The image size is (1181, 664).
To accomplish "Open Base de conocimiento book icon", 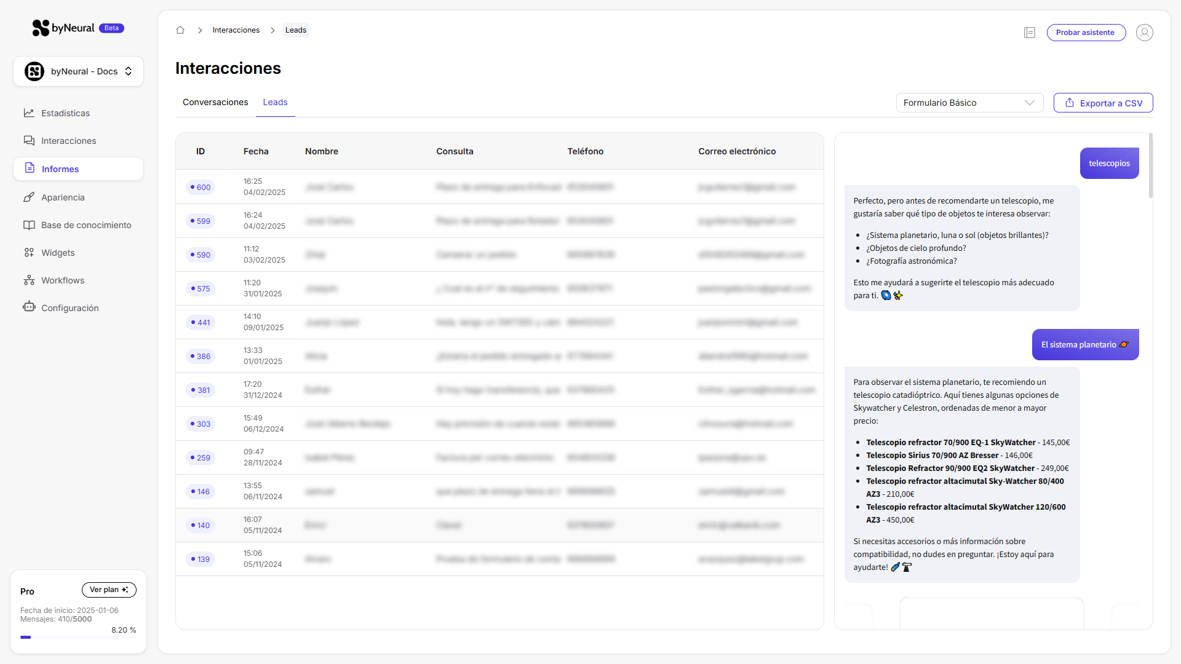I will pos(29,225).
